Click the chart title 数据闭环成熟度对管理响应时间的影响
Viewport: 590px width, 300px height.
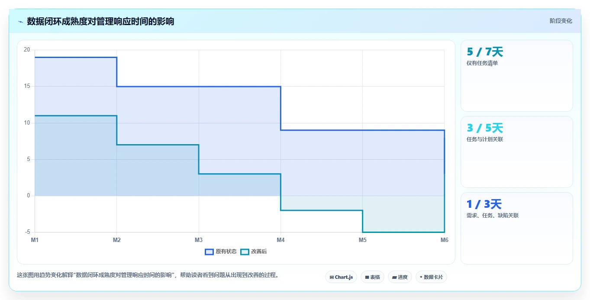tap(100, 21)
